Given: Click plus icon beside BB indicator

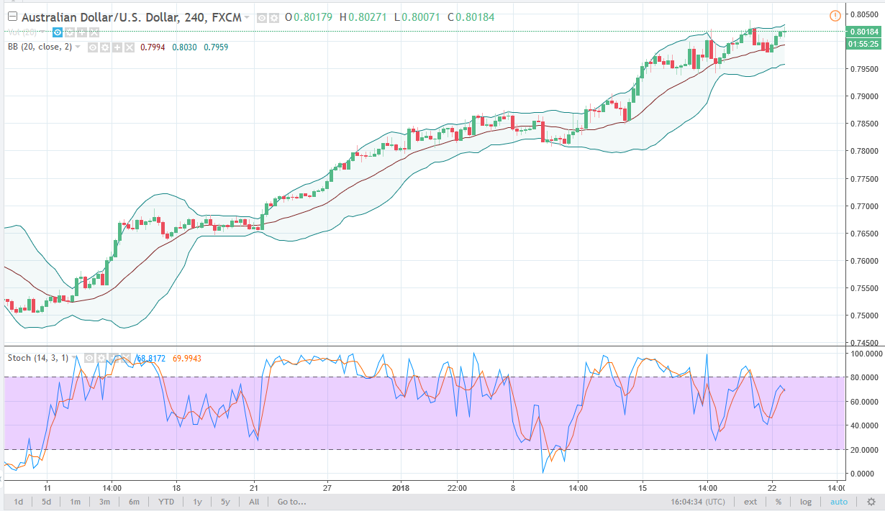Looking at the screenshot, I should point(117,47).
